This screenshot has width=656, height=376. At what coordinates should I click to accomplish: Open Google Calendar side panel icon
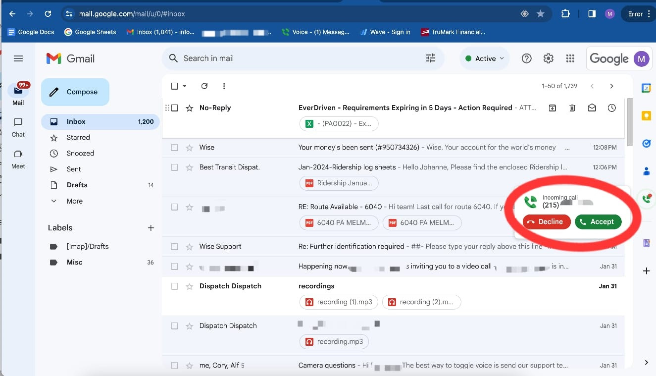(x=646, y=88)
